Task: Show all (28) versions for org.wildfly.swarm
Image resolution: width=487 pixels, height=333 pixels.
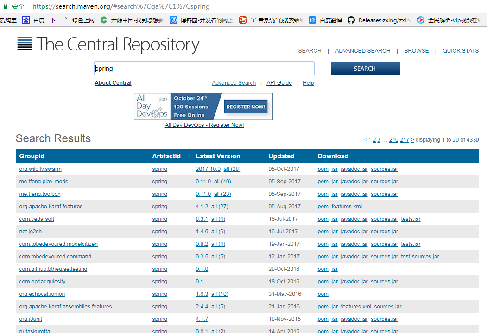Action: 232,169
